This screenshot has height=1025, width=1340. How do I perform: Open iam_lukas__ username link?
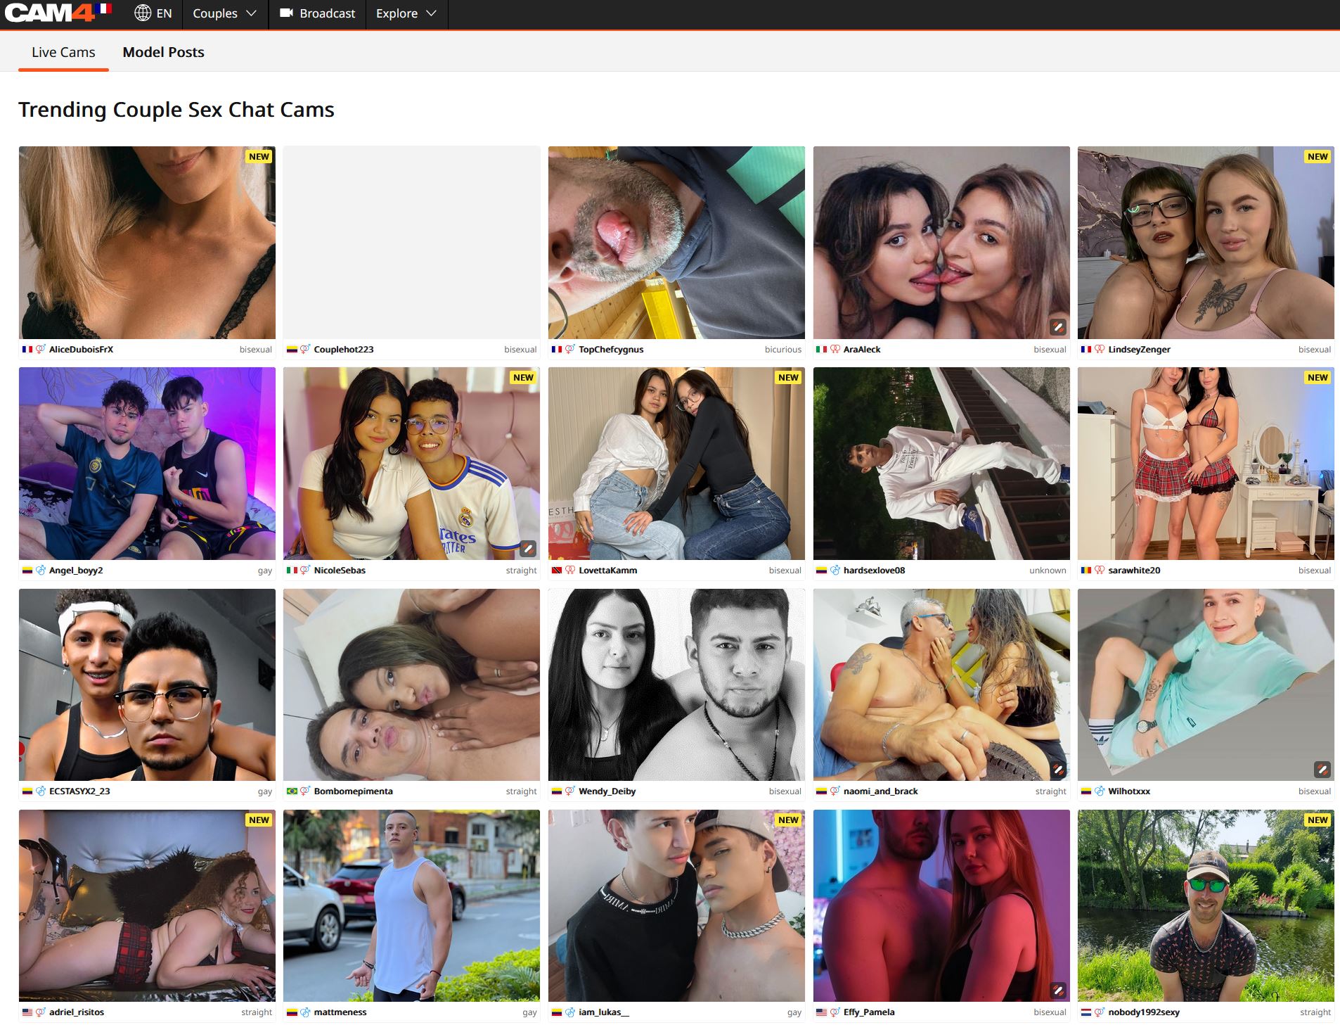pyautogui.click(x=604, y=1012)
